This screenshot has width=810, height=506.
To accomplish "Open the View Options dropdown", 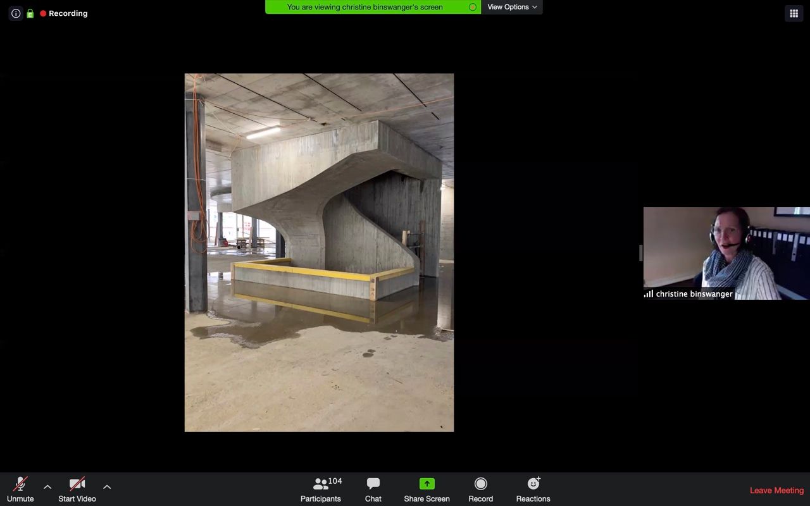I will coord(511,7).
